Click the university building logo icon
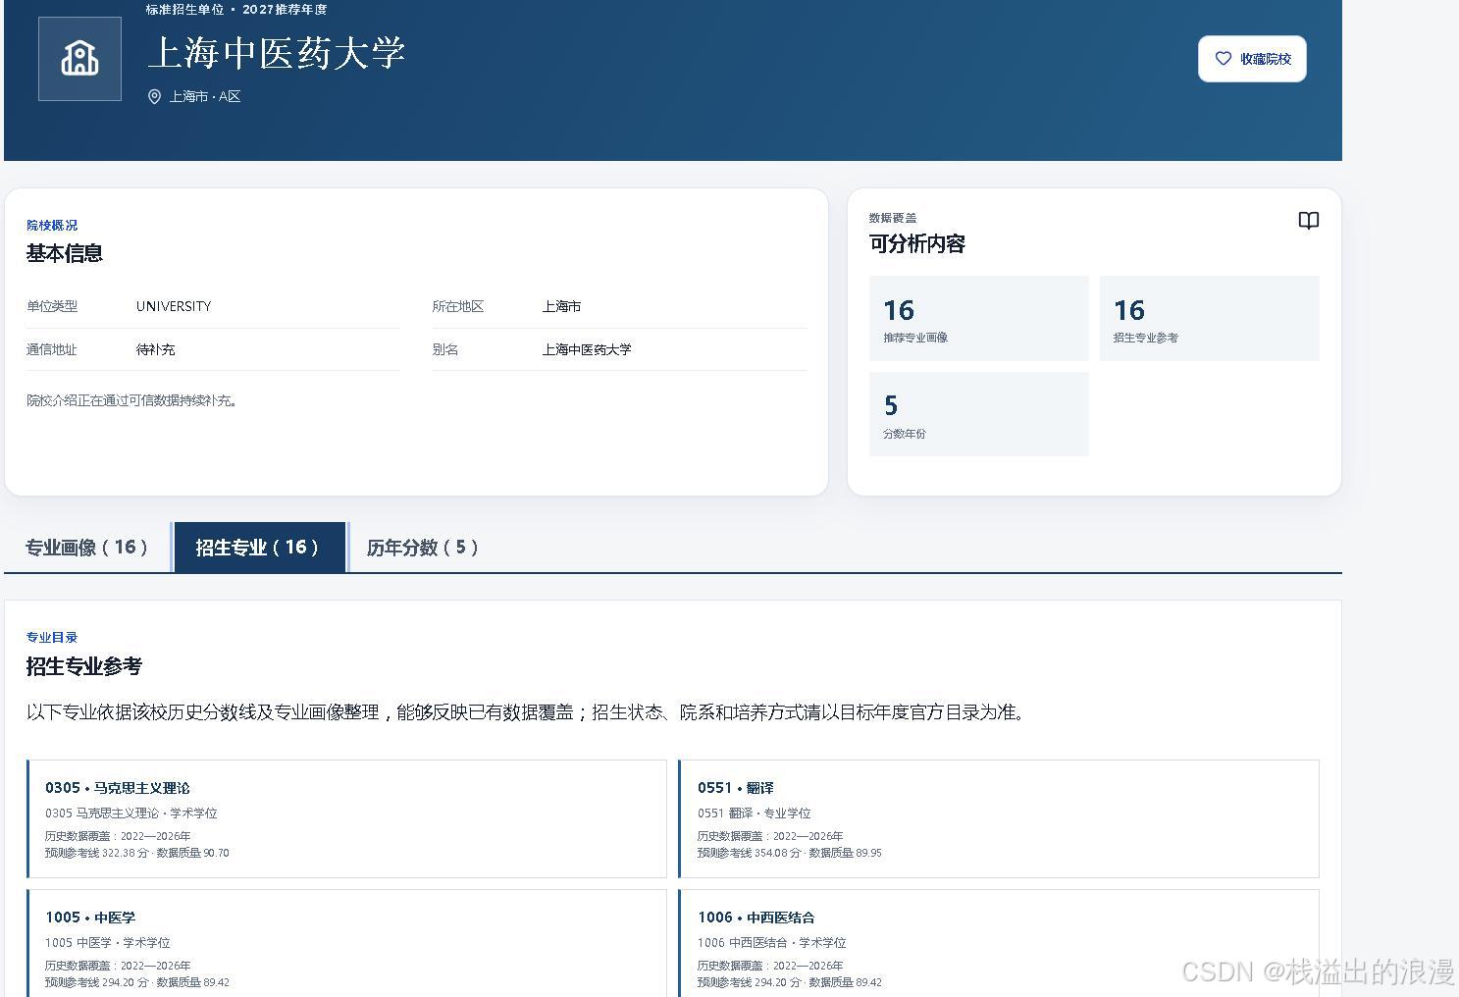Image resolution: width=1459 pixels, height=997 pixels. click(79, 59)
